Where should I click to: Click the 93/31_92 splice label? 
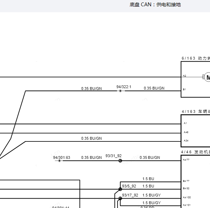coord(113,156)
